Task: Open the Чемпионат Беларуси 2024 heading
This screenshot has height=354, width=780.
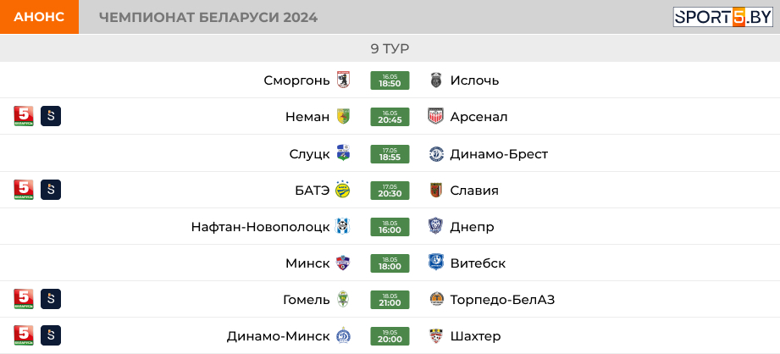Action: 208,18
